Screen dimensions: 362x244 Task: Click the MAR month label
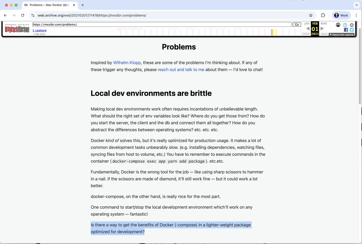pyautogui.click(x=323, y=23)
